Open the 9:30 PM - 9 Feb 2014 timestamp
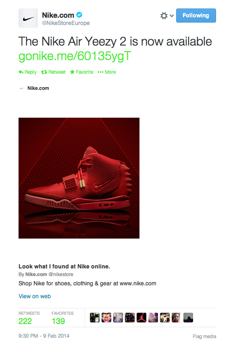This screenshot has height=349, width=235. (x=44, y=336)
